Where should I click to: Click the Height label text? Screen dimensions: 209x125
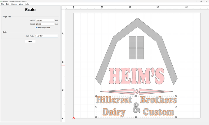point(32,24)
